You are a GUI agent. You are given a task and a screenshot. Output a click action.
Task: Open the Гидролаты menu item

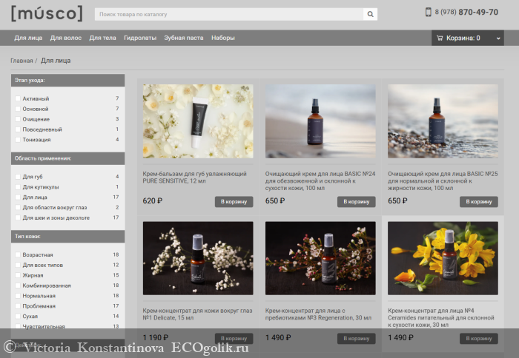pos(140,38)
